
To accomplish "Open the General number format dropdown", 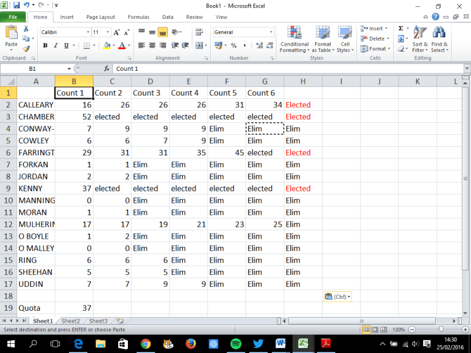I will (243, 31).
